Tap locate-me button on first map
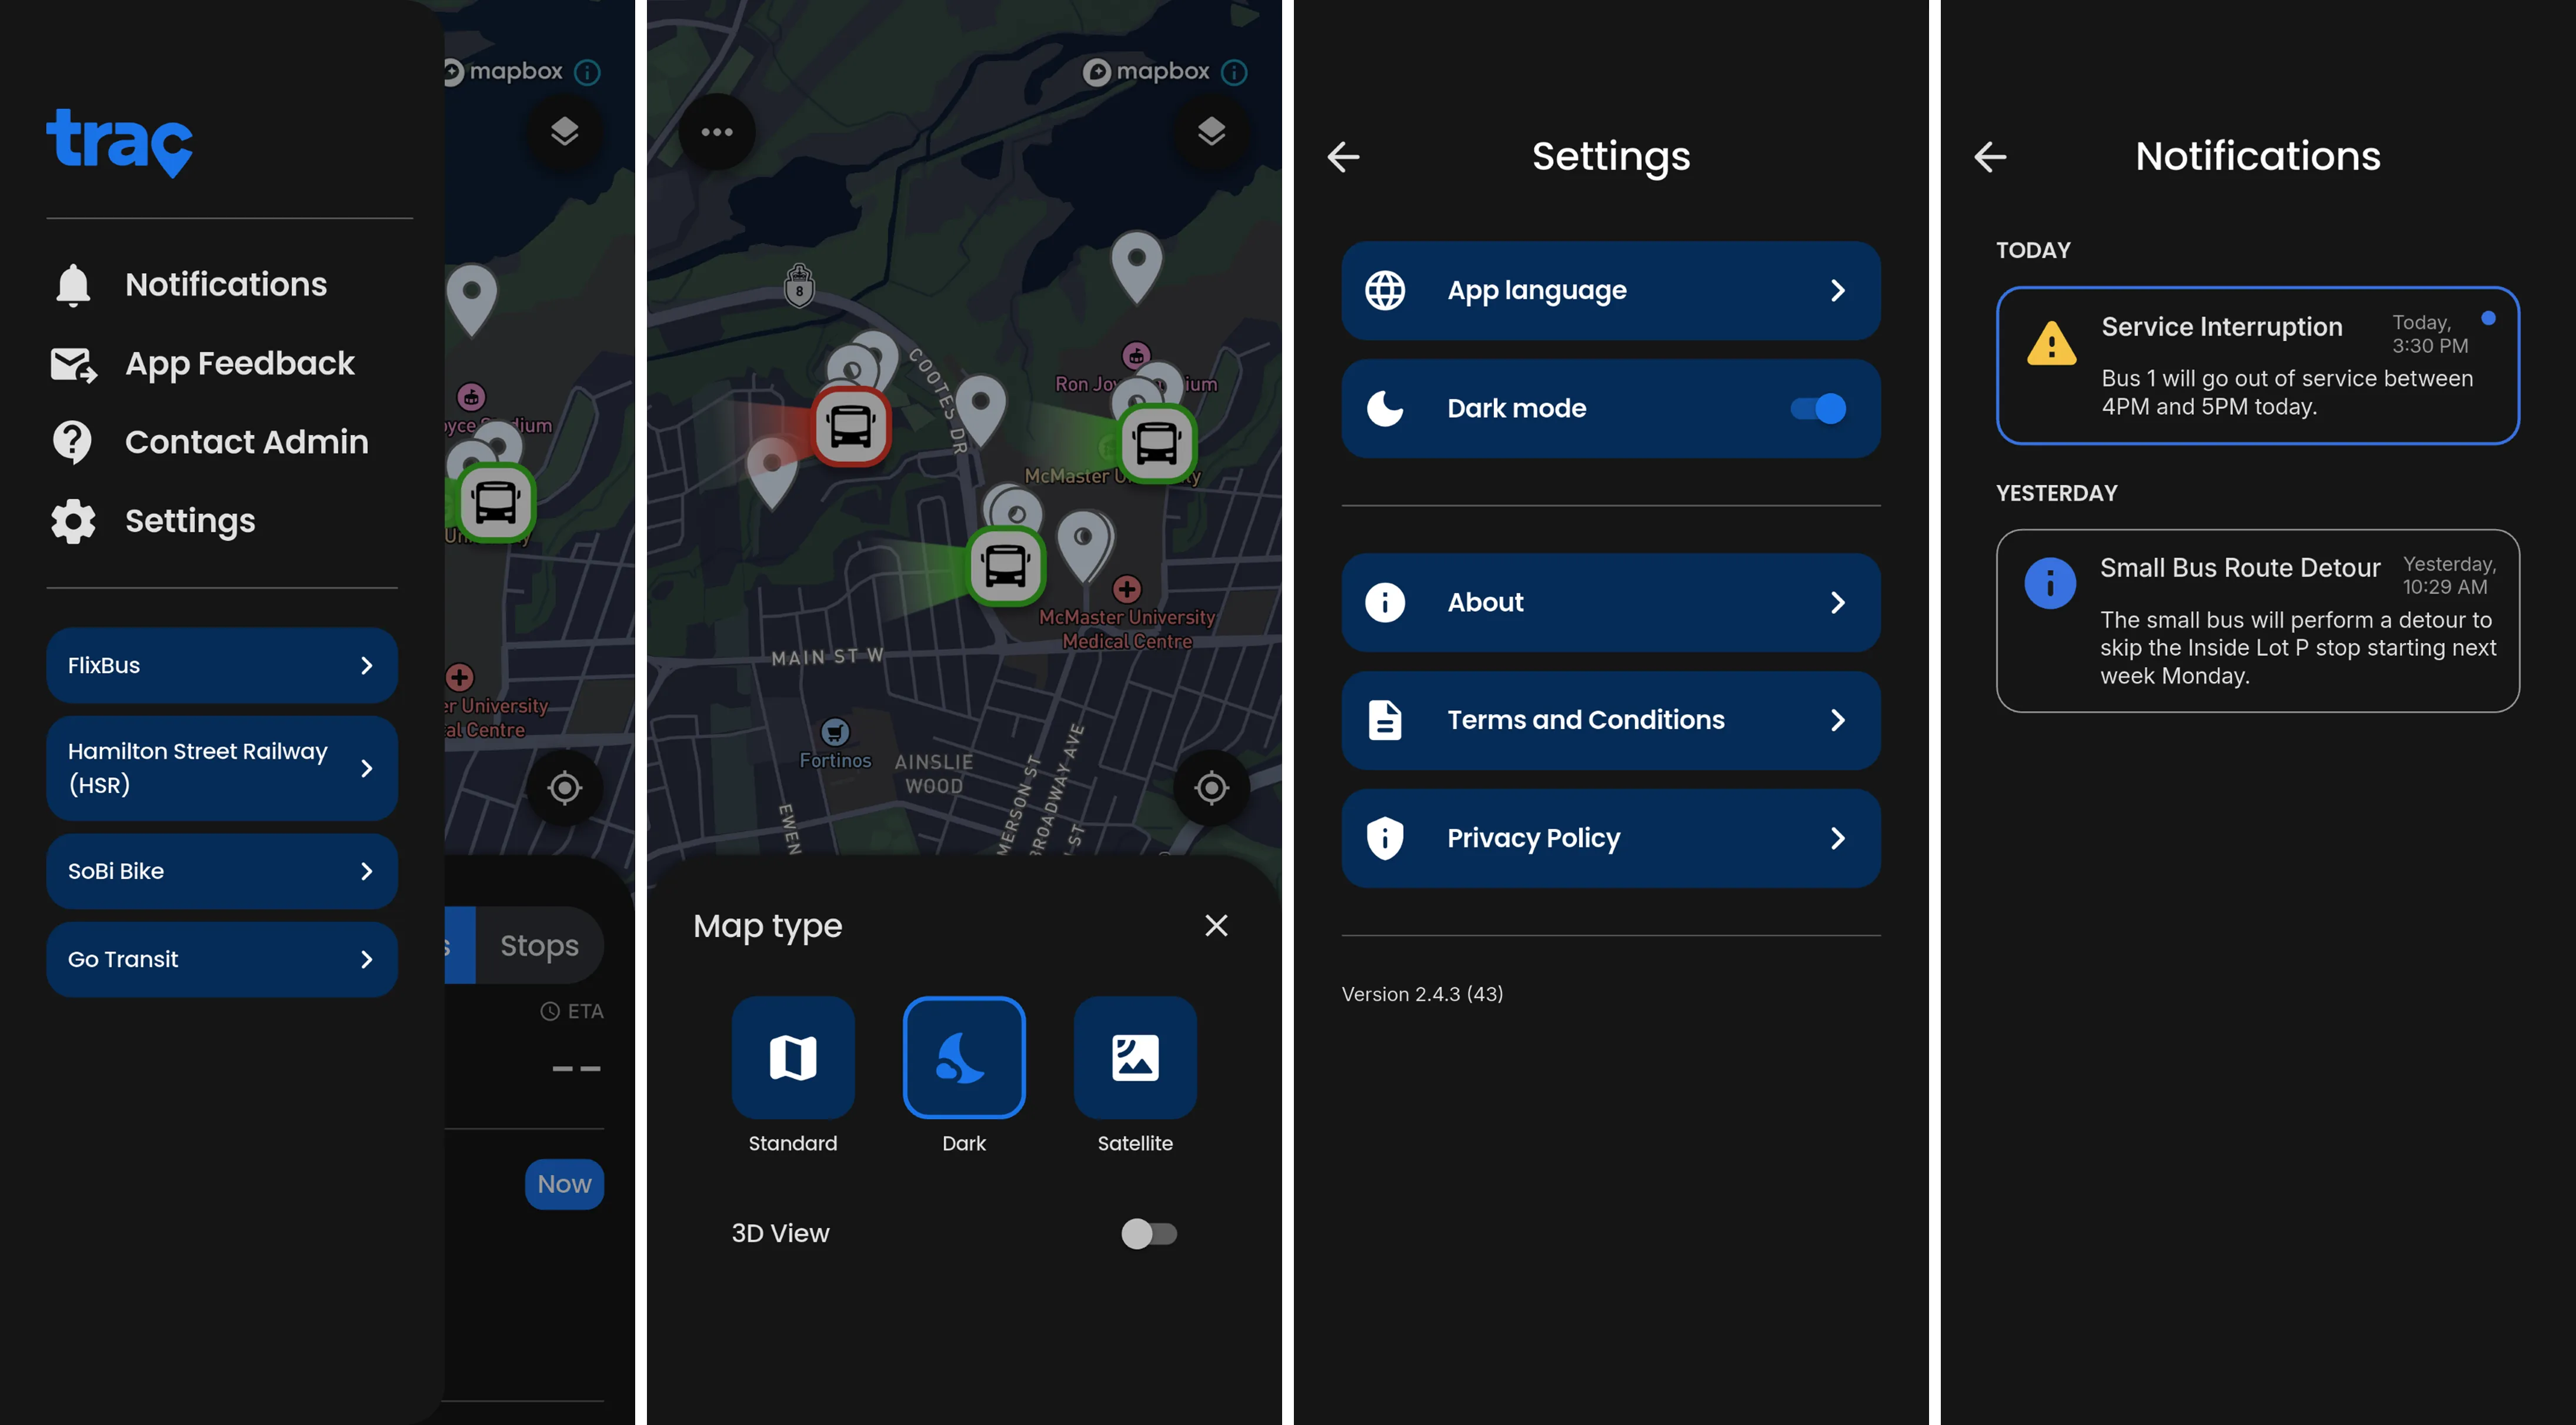2576x1425 pixels. tap(564, 787)
